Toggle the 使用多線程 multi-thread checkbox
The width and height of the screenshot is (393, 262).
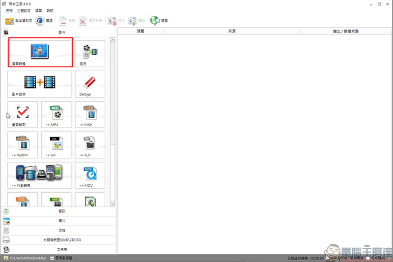[x=52, y=258]
